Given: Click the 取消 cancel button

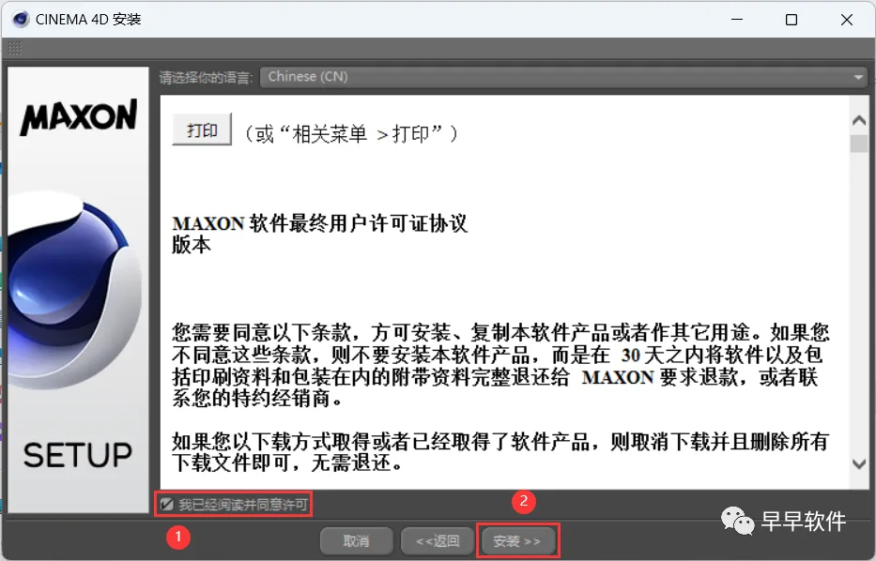Looking at the screenshot, I should point(357,541).
